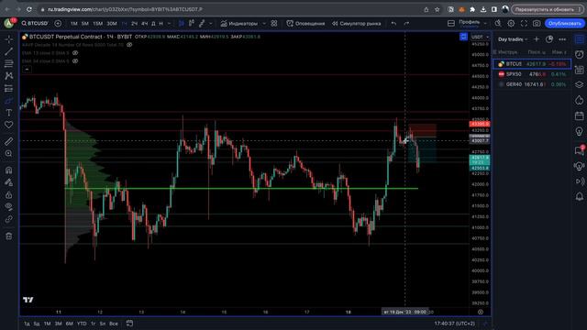Toggle visibility of EMA 13 indicator
Image resolution: width=587 pixels, height=330 pixels.
click(x=75, y=53)
